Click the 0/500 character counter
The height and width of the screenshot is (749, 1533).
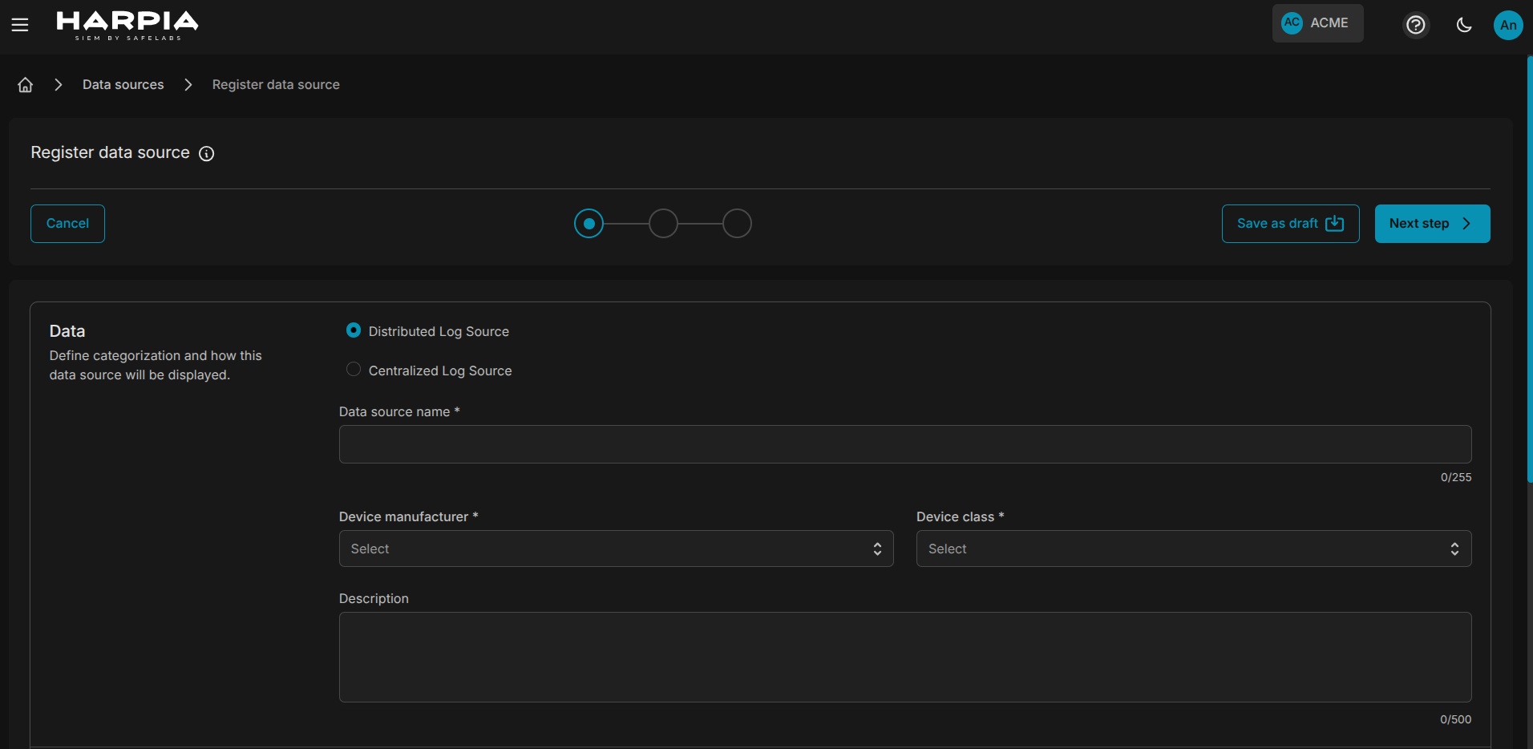[x=1456, y=719]
